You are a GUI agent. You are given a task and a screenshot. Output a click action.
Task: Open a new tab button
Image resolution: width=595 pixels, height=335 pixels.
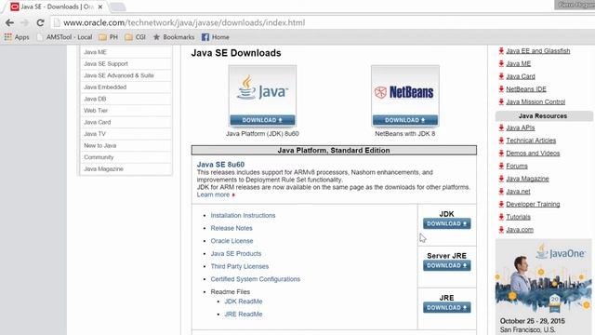pyautogui.click(x=117, y=7)
